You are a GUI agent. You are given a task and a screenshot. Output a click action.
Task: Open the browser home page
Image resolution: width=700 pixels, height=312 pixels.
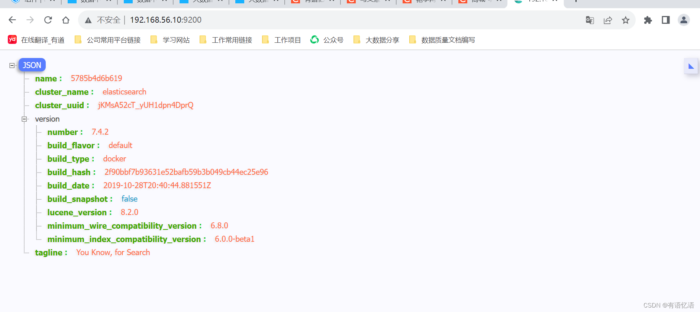[x=66, y=20]
